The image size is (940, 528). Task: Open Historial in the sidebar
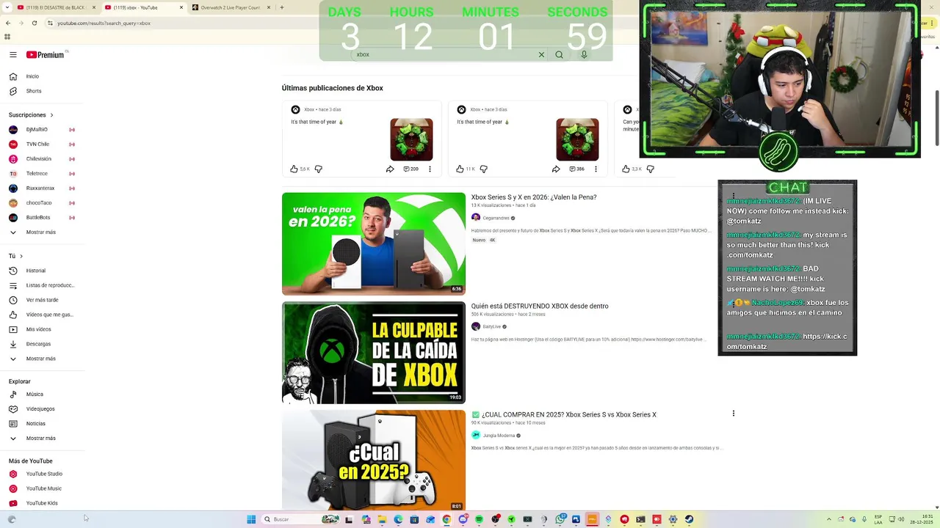[35, 271]
